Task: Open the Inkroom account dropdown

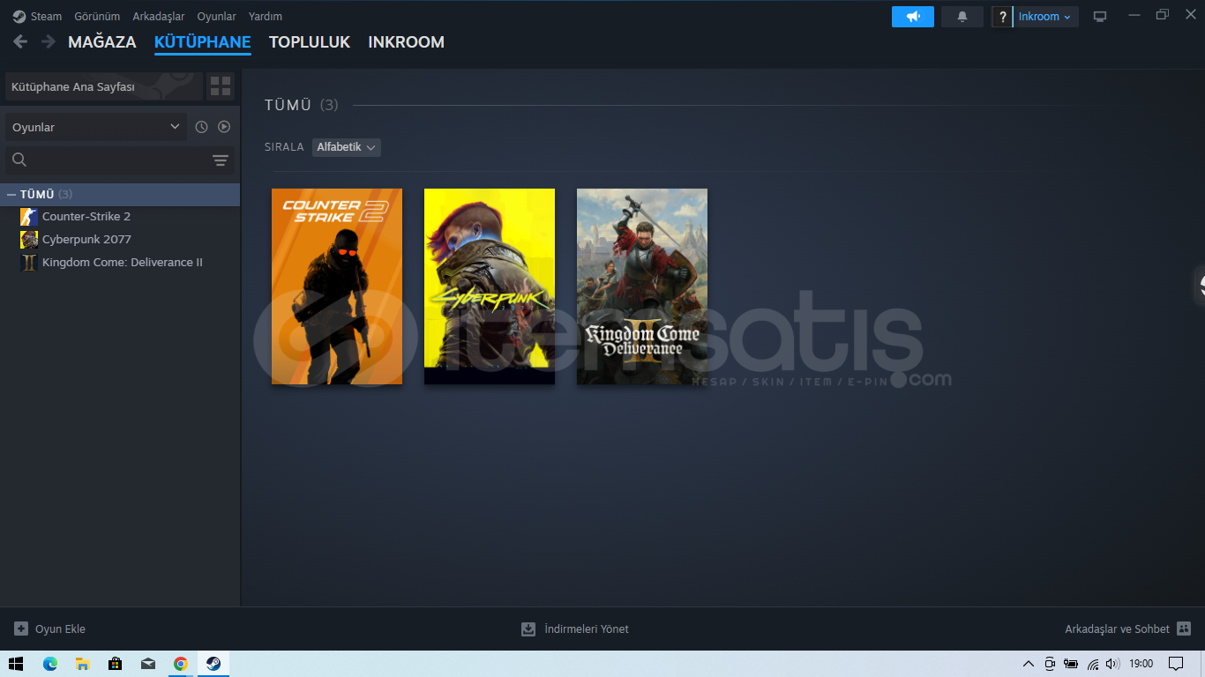Action: (1045, 17)
